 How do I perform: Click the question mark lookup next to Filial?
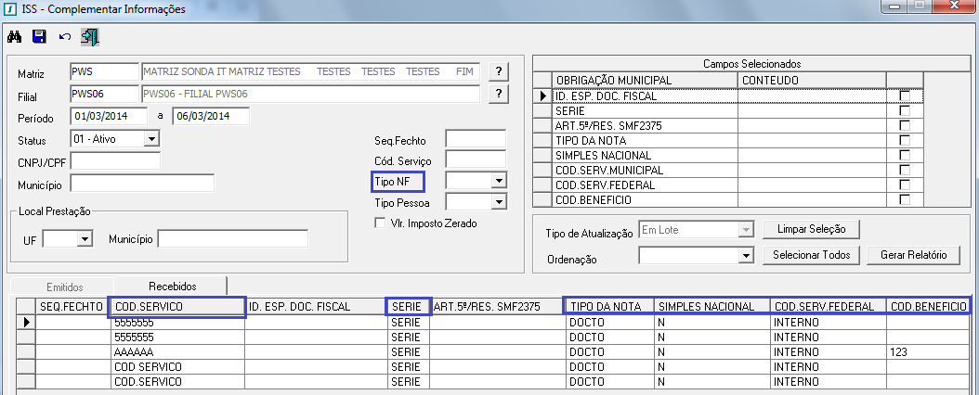tap(499, 94)
